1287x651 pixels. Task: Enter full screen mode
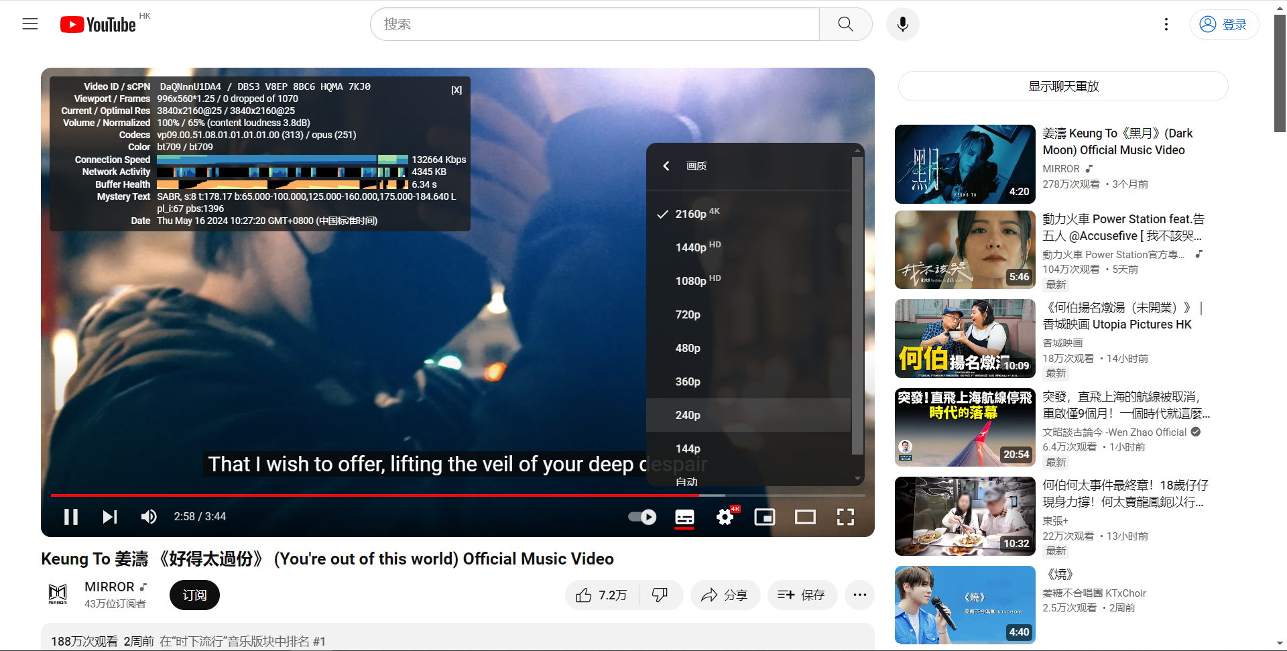coord(845,517)
